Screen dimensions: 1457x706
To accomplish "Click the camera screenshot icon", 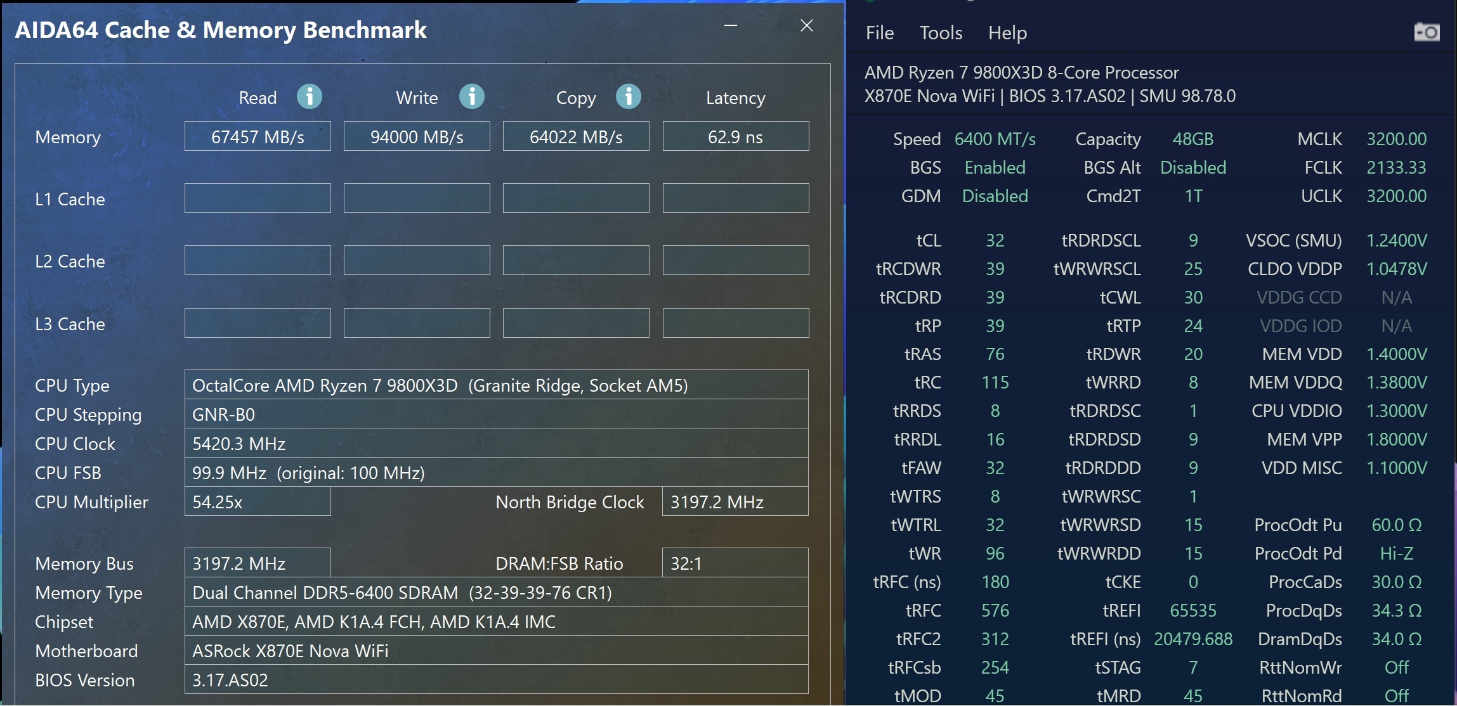I will tap(1427, 32).
